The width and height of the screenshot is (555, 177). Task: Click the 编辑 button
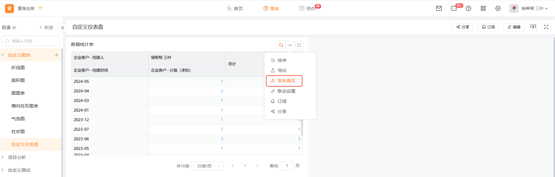pos(514,27)
